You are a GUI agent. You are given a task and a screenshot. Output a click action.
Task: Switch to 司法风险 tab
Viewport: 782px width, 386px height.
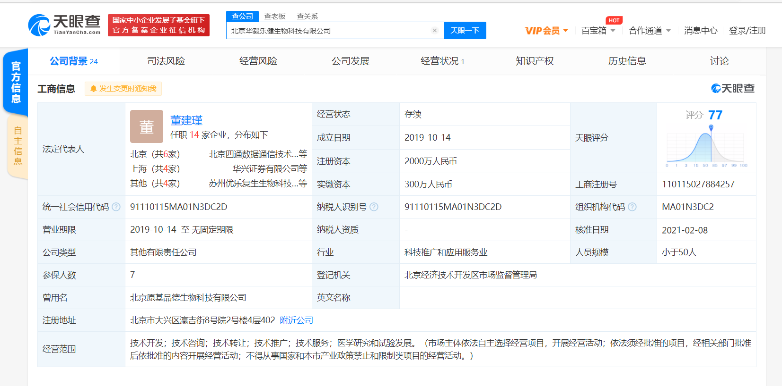166,61
